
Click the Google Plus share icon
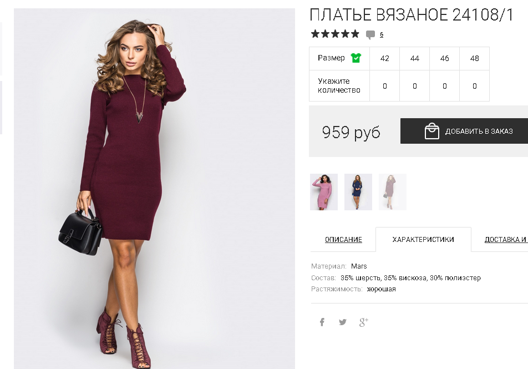(364, 322)
